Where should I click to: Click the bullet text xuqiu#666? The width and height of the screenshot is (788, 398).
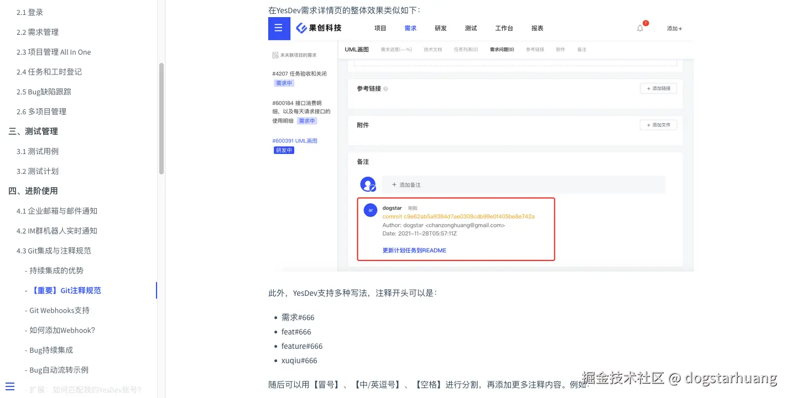[299, 360]
